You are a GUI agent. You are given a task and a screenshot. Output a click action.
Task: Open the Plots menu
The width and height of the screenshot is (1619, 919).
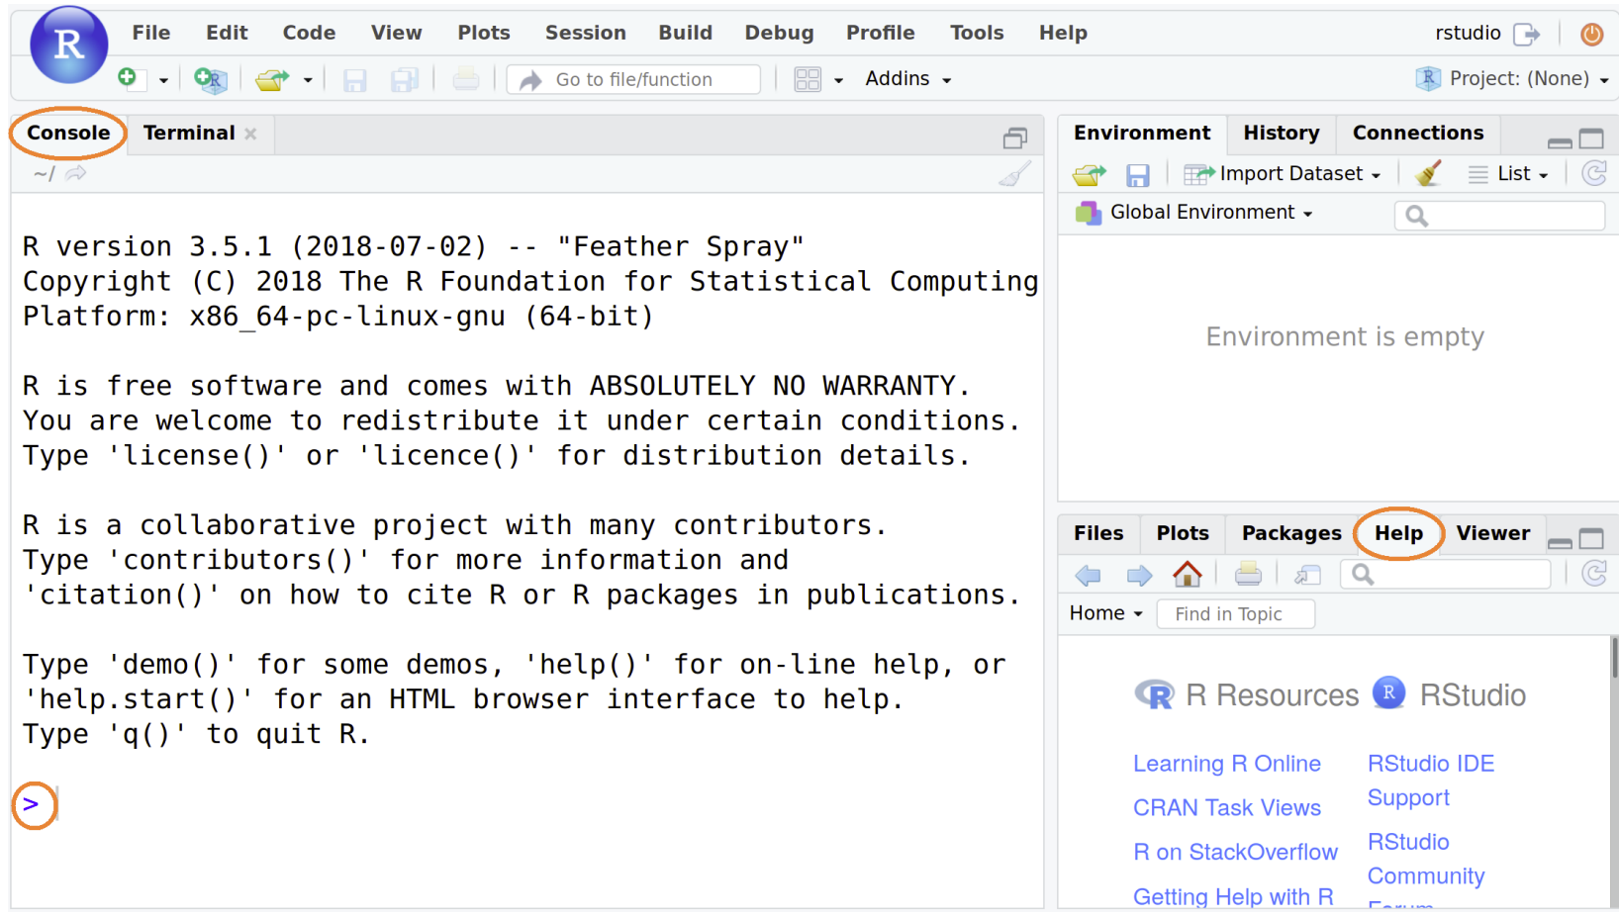[484, 33]
